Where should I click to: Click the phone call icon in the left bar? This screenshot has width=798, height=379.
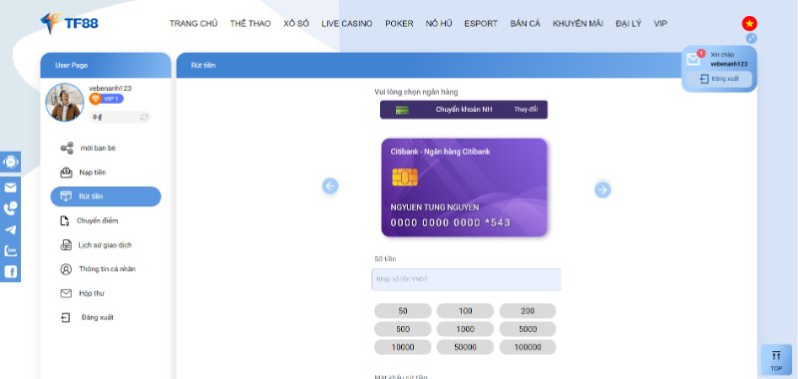[10, 208]
